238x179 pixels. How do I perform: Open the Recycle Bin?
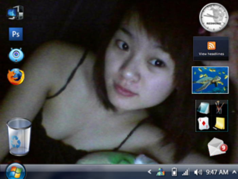pos(19,137)
